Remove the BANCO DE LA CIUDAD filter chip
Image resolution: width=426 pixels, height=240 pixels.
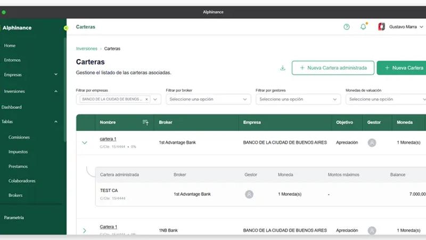click(146, 99)
